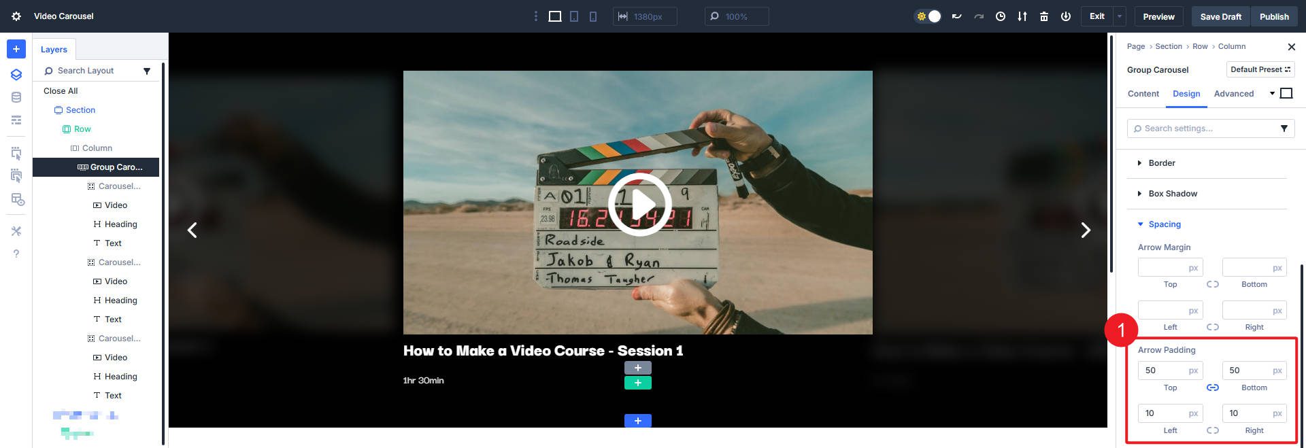This screenshot has height=448, width=1306.
Task: Switch to the Advanced tab
Action: point(1233,94)
